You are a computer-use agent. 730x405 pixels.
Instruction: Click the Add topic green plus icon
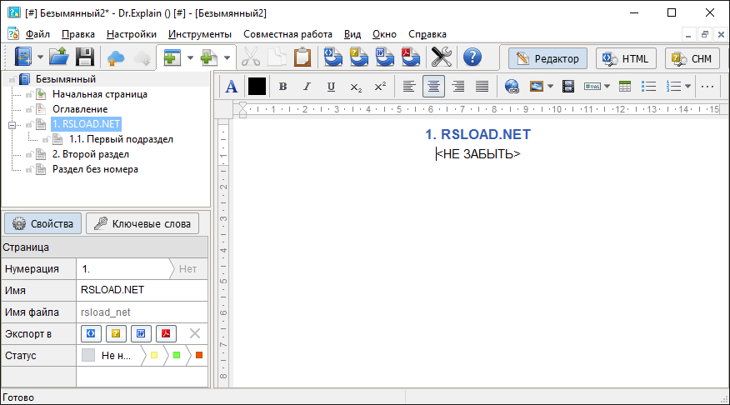click(172, 57)
